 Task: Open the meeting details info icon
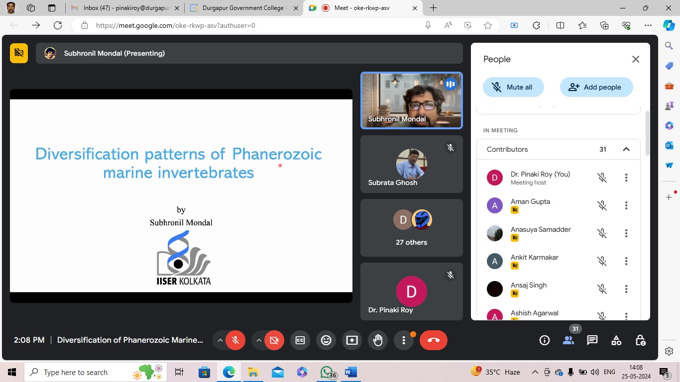point(545,340)
